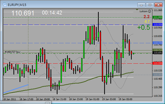Click the red stop line's right handle
The image size is (165, 104).
click(151, 64)
